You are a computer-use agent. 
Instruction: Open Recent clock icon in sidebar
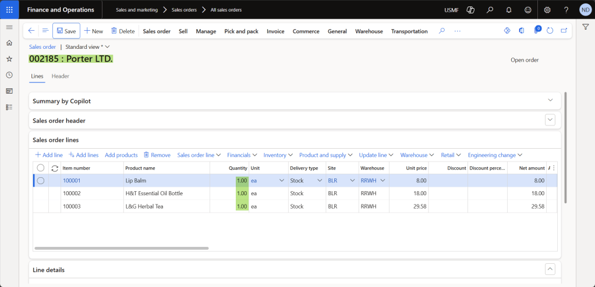pos(9,75)
